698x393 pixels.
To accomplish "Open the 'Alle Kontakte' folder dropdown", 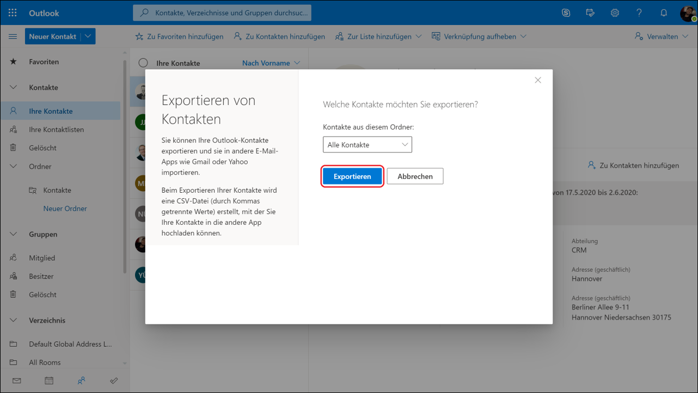I will point(368,145).
